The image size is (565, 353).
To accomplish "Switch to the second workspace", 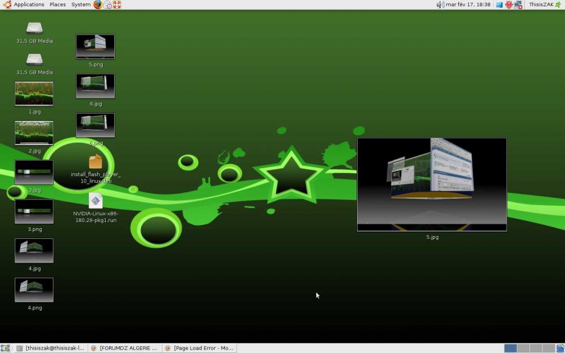I will pyautogui.click(x=523, y=348).
